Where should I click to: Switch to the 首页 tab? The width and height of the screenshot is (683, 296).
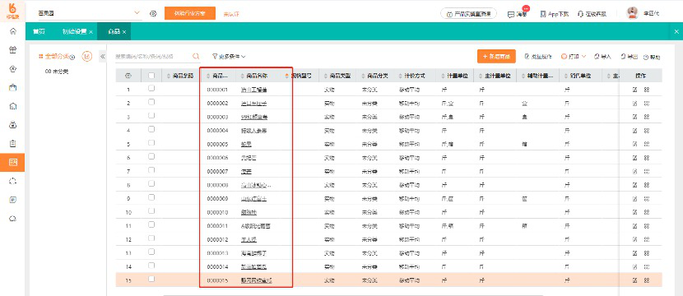click(x=39, y=32)
